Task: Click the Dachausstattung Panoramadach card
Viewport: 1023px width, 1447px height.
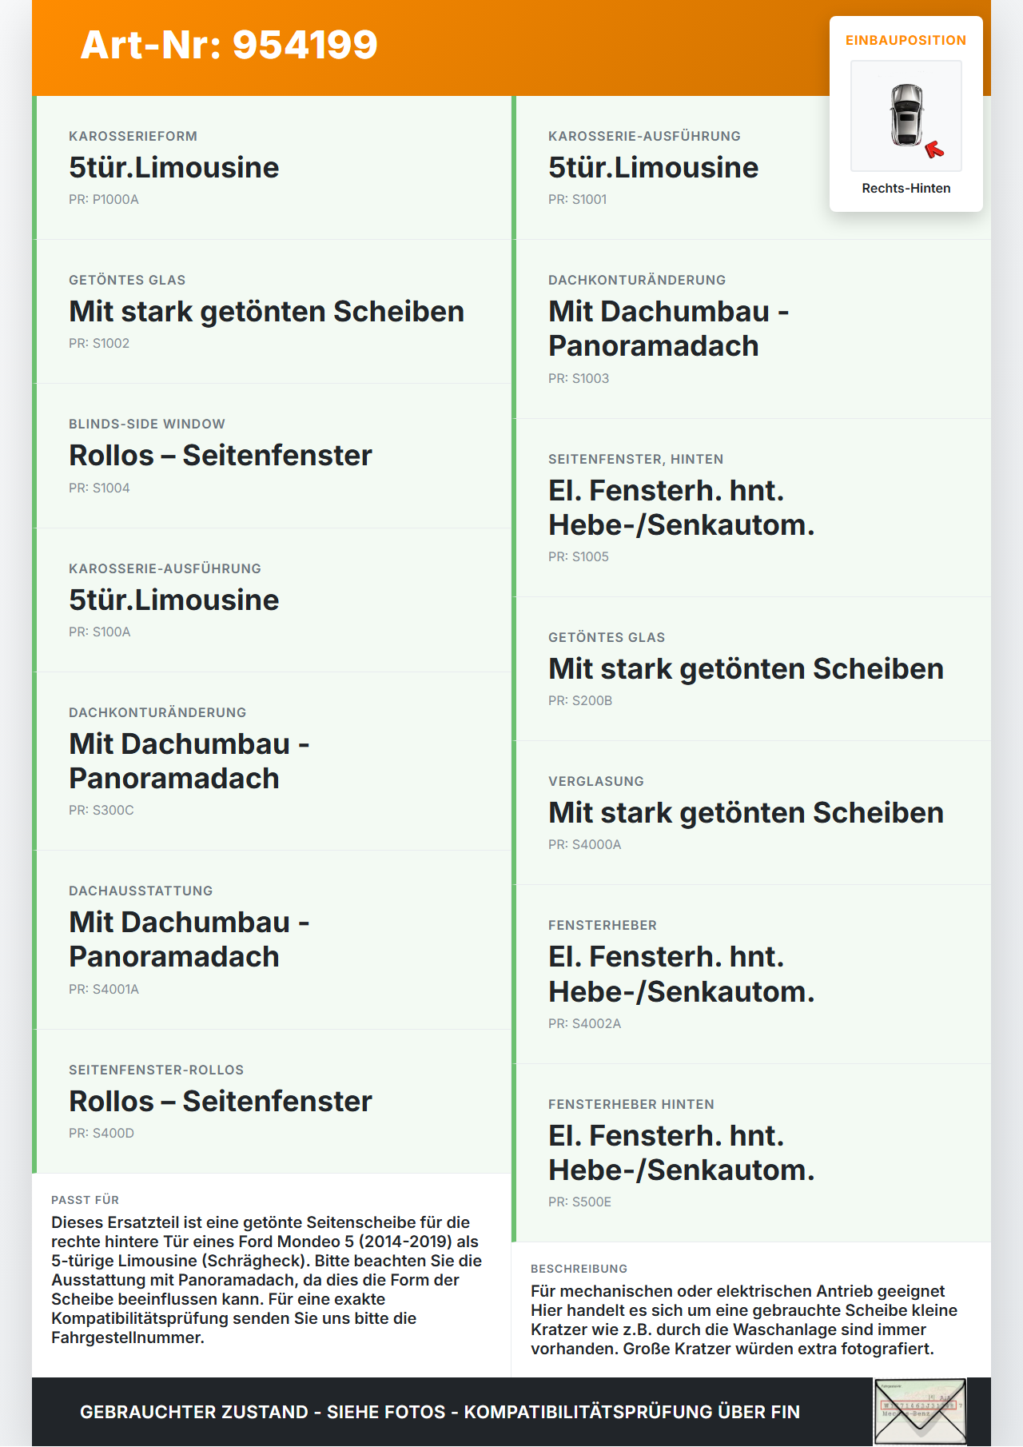Action: pos(272,940)
